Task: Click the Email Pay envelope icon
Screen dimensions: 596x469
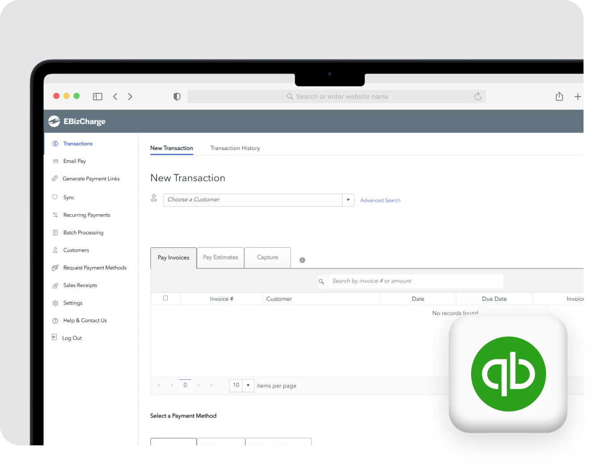Action: pos(55,161)
